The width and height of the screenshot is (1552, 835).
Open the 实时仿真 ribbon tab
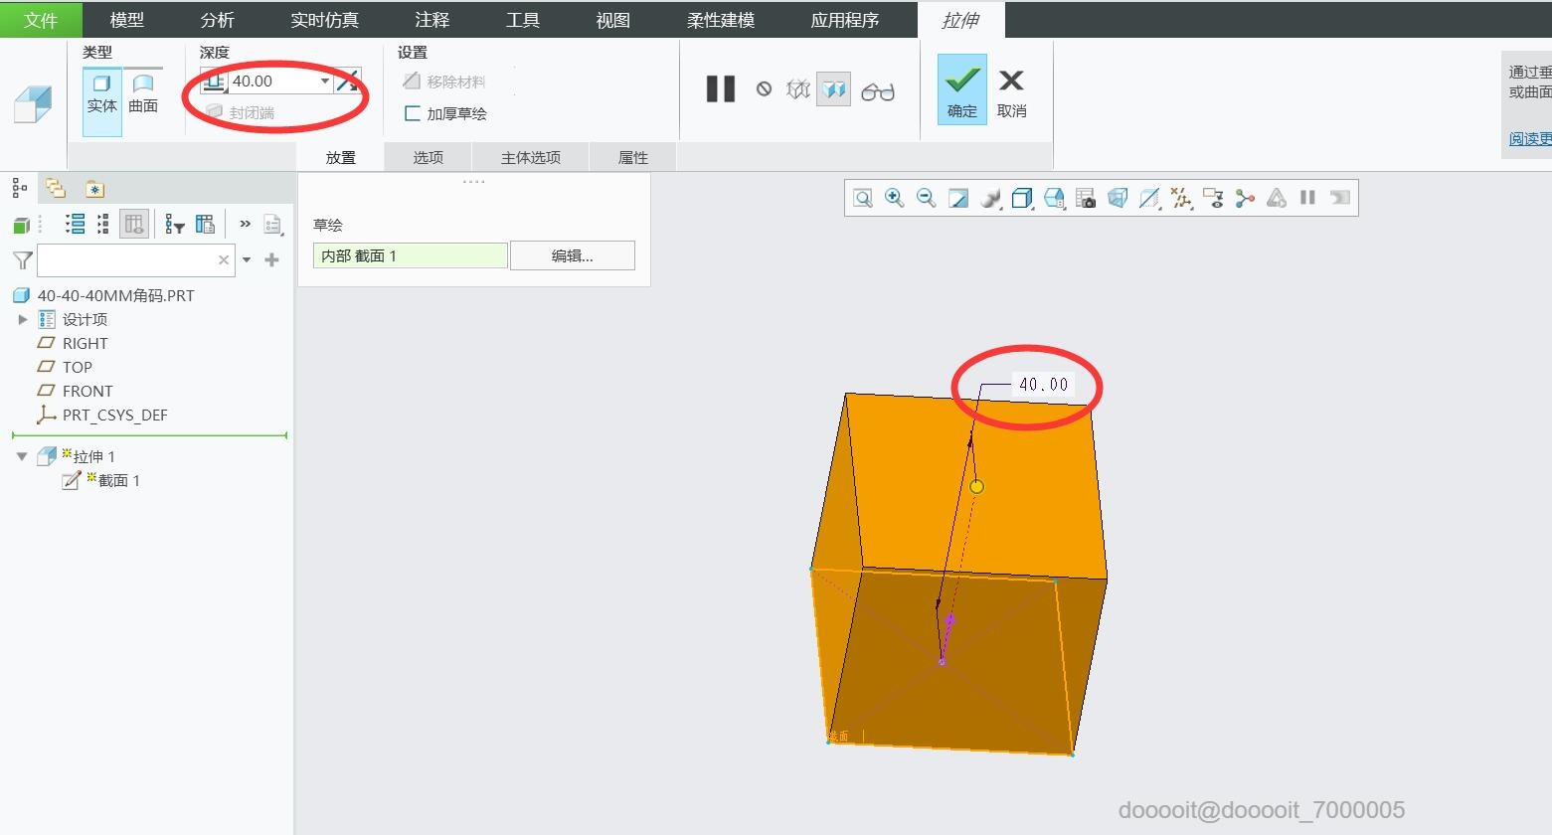pyautogui.click(x=325, y=19)
